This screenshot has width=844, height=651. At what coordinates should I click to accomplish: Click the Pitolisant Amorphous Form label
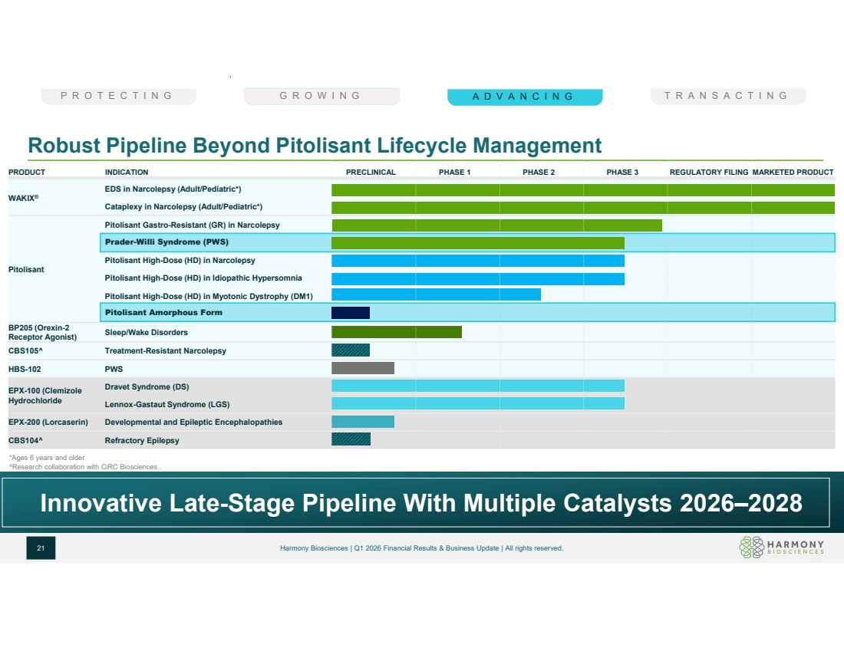(163, 313)
